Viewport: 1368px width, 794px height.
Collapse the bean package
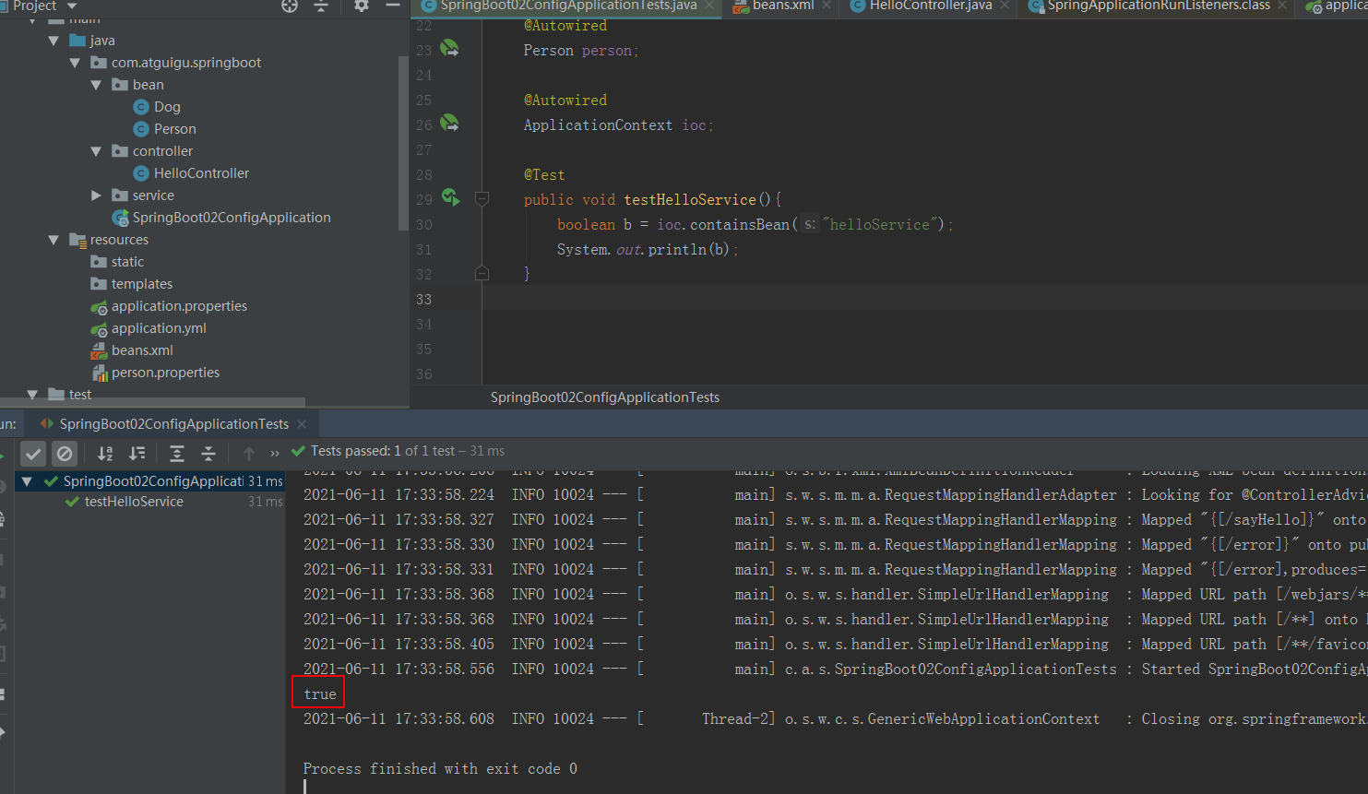(96, 85)
